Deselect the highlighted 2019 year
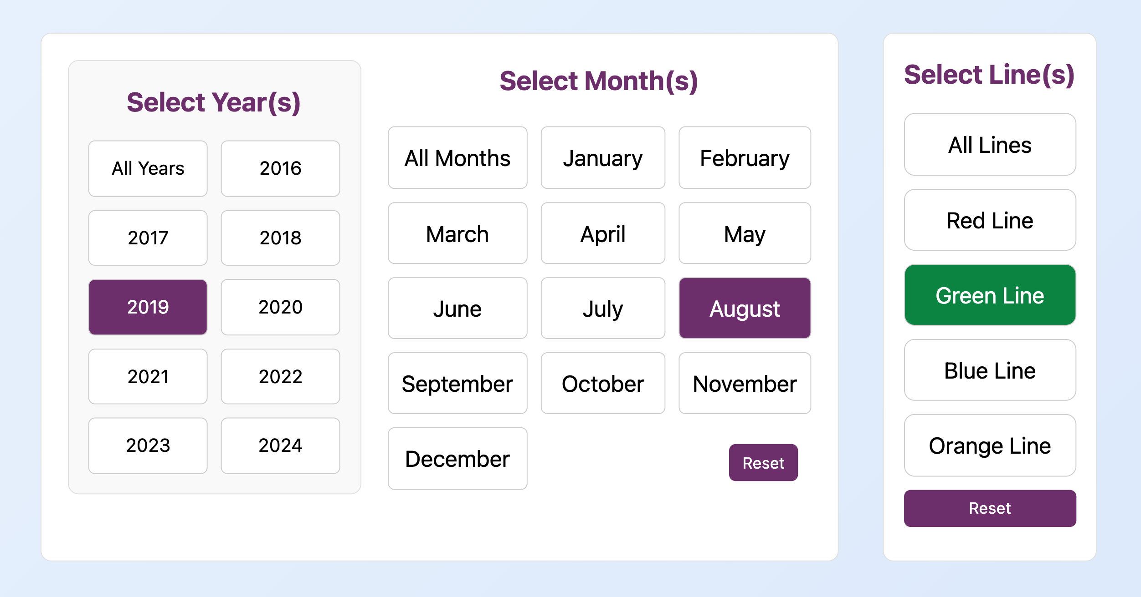The height and width of the screenshot is (597, 1141). point(148,307)
